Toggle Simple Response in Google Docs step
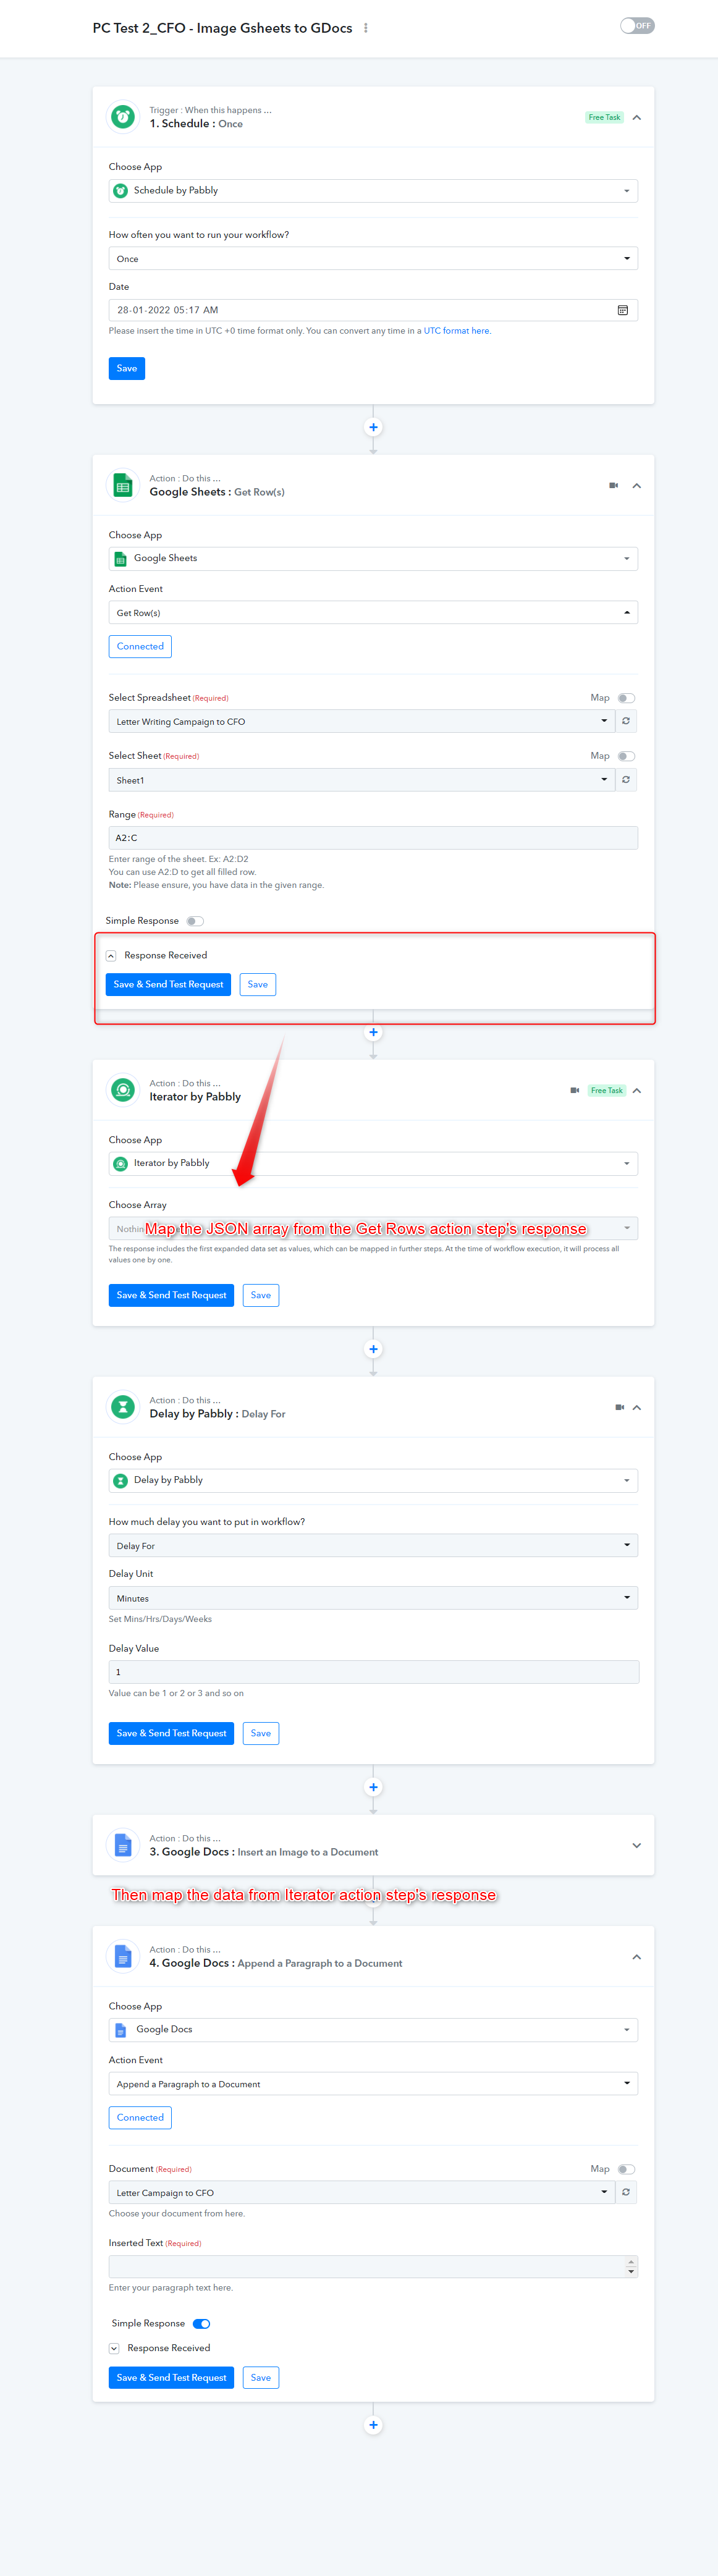This screenshot has height=2576, width=718. 201,2325
